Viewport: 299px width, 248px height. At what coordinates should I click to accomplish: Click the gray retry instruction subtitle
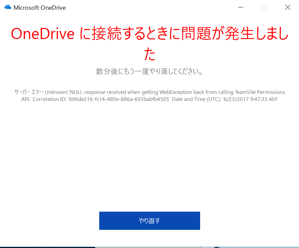(x=149, y=71)
